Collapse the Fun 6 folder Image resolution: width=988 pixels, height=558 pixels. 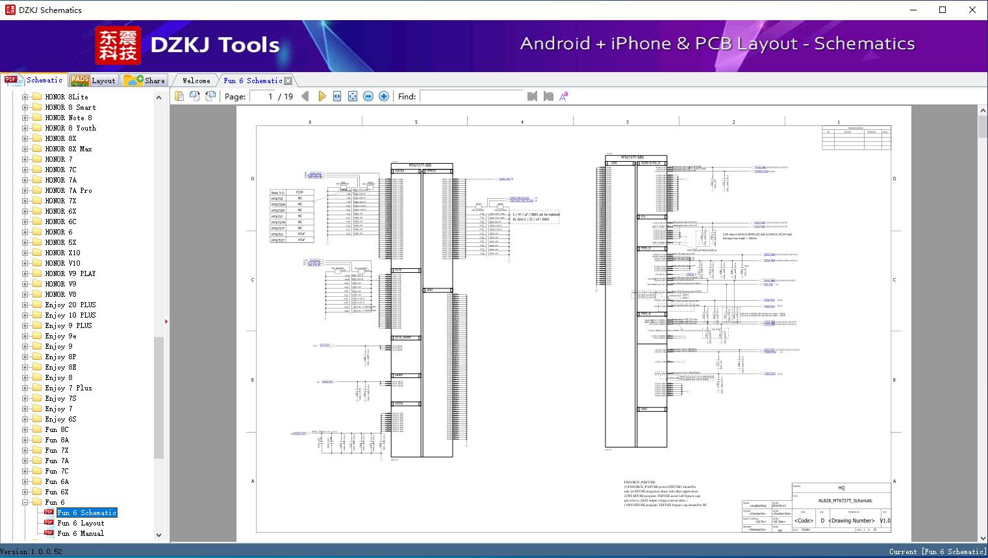pyautogui.click(x=25, y=502)
